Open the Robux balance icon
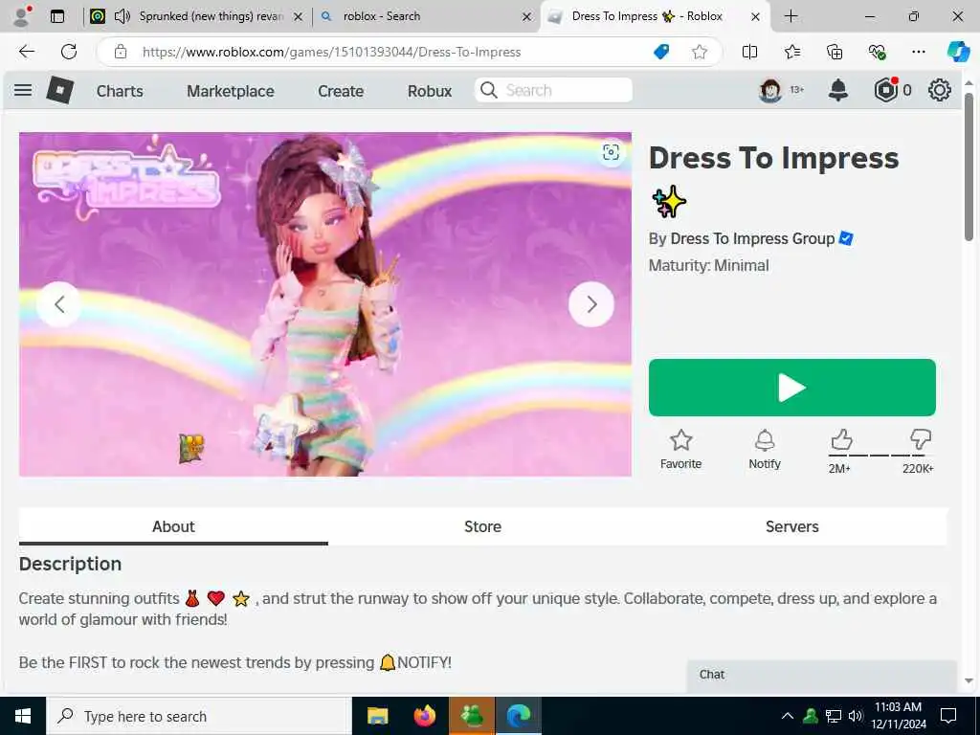This screenshot has height=735, width=980. click(x=885, y=91)
